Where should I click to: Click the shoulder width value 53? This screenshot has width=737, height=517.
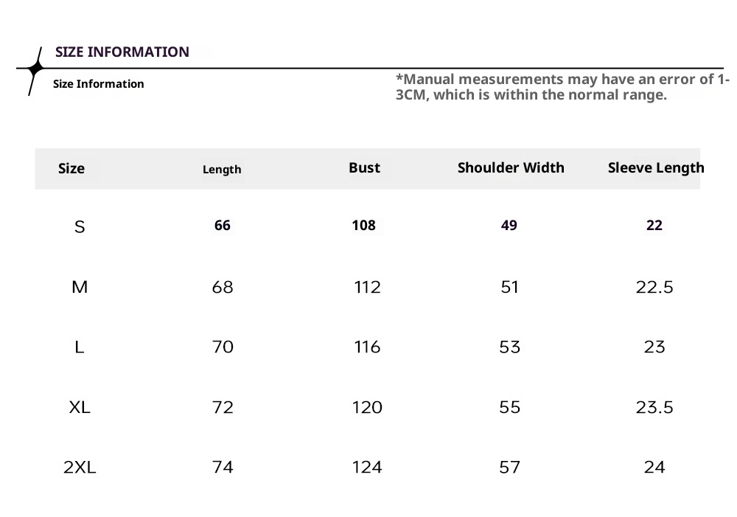(x=510, y=347)
